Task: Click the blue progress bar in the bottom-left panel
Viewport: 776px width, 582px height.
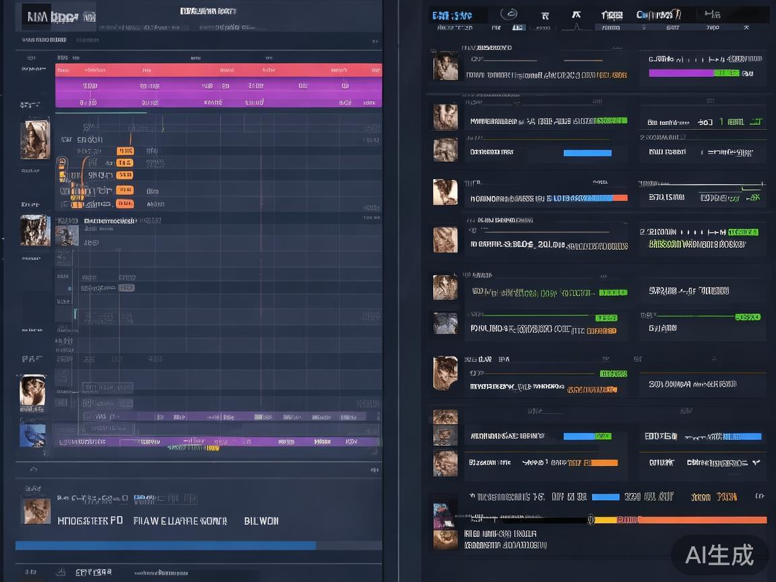Action: [166, 545]
